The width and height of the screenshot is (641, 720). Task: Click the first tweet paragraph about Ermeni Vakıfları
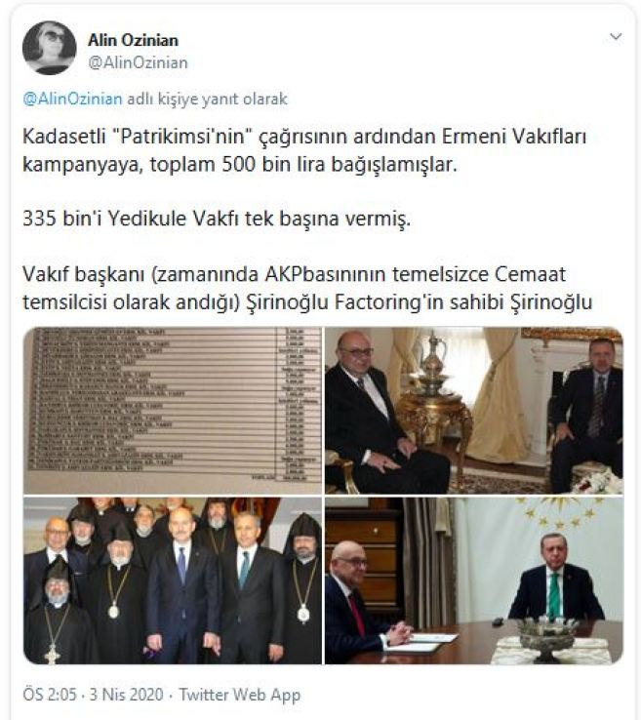(304, 150)
